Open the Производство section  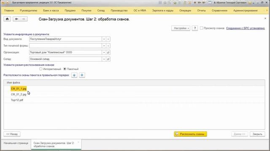119,10
